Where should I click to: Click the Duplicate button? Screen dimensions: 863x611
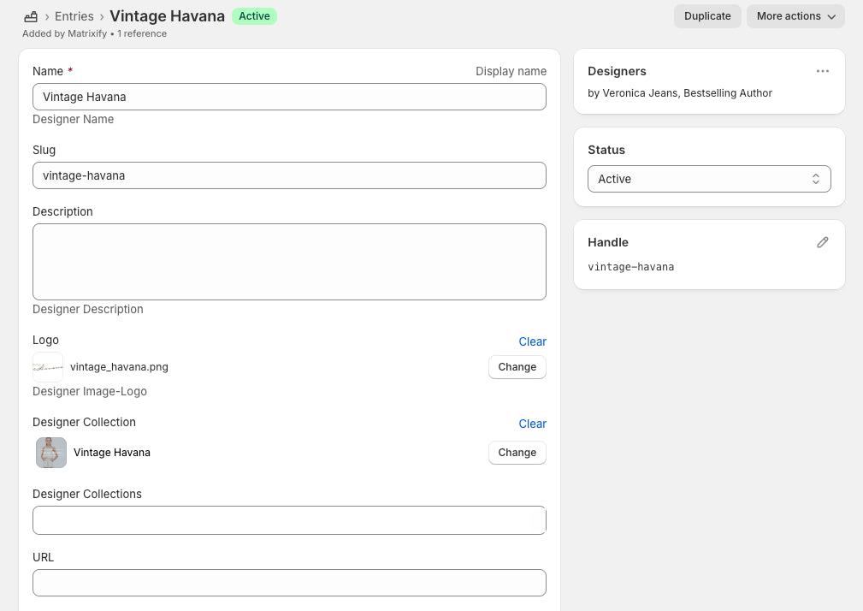[706, 16]
